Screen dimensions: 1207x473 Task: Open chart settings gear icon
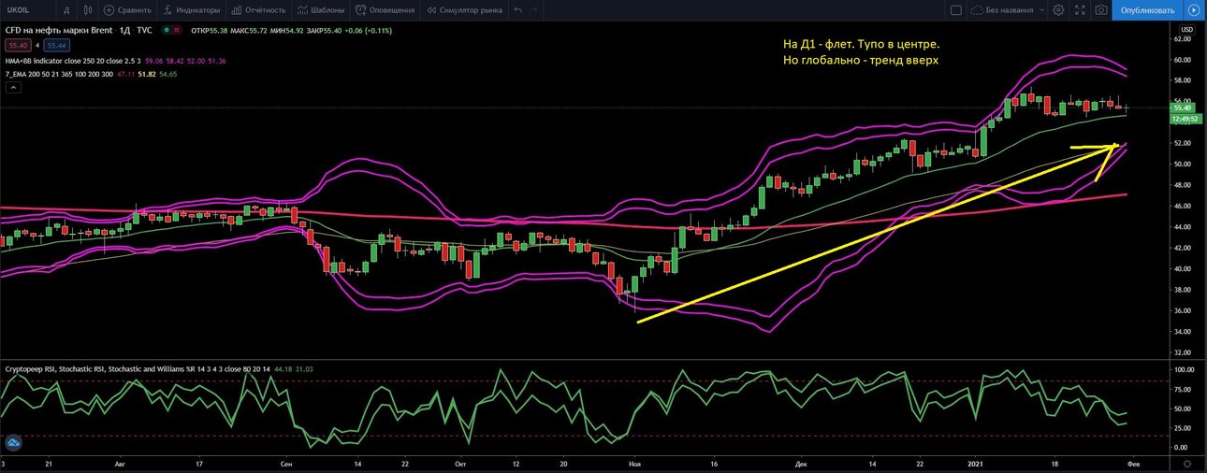pos(1058,10)
